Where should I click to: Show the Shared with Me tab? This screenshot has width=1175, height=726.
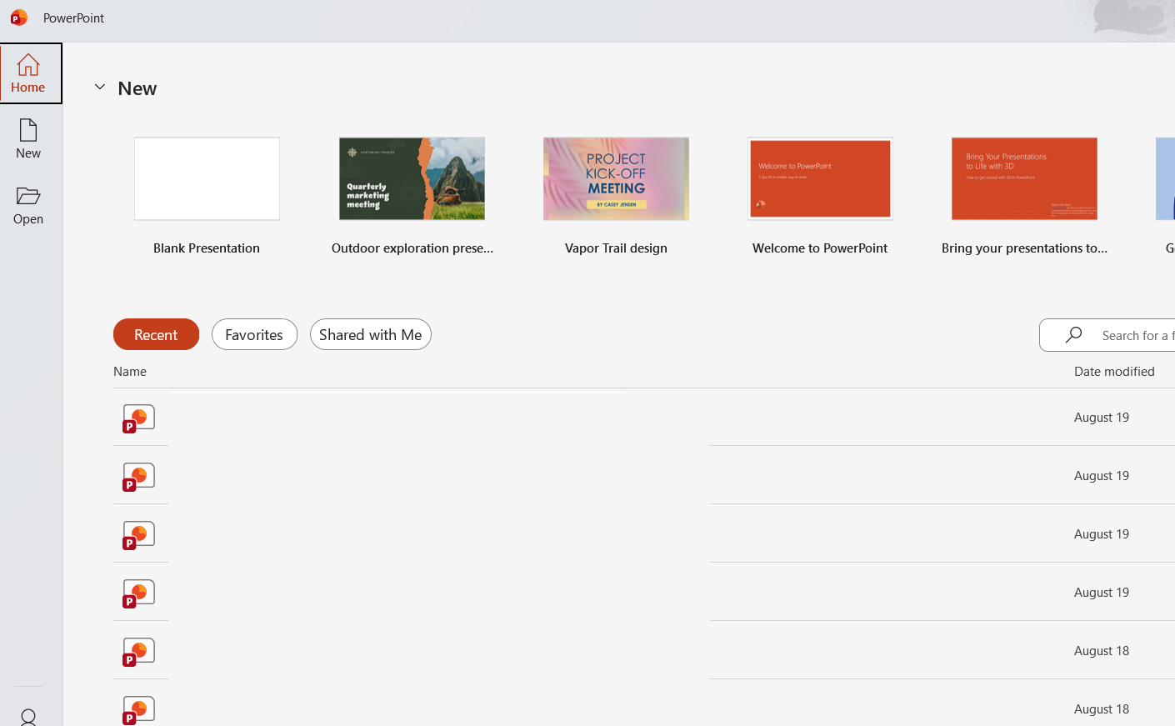(x=371, y=334)
